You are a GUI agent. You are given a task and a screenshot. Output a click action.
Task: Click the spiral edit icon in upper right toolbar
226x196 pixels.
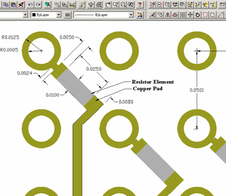tap(182, 4)
